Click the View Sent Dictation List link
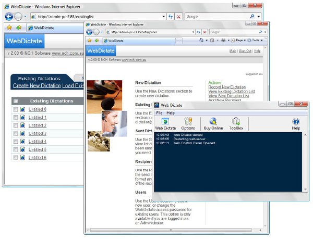This screenshot has height=239, width=313. [x=229, y=96]
